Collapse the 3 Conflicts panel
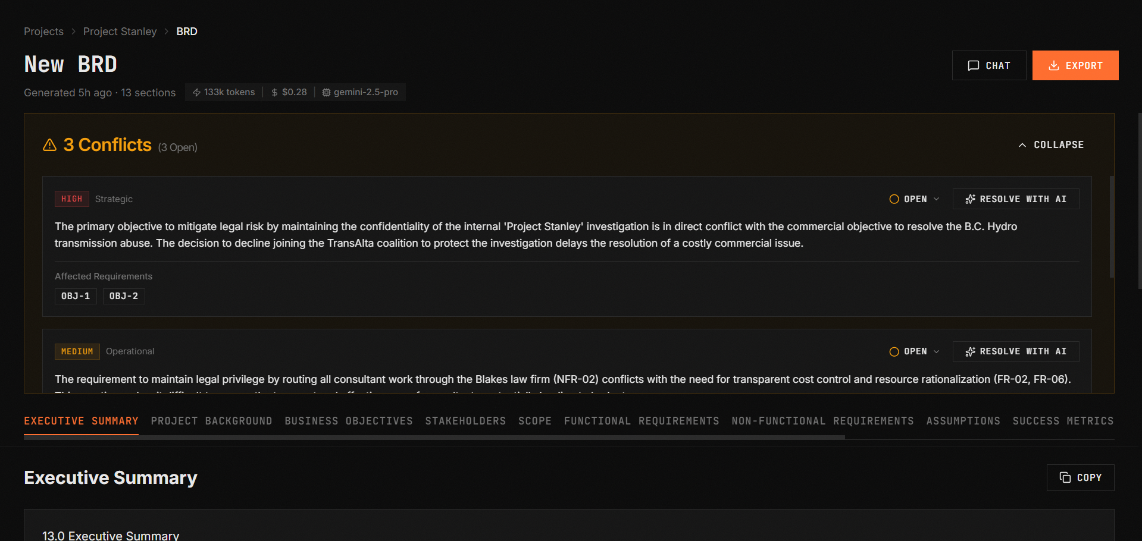 click(1051, 145)
